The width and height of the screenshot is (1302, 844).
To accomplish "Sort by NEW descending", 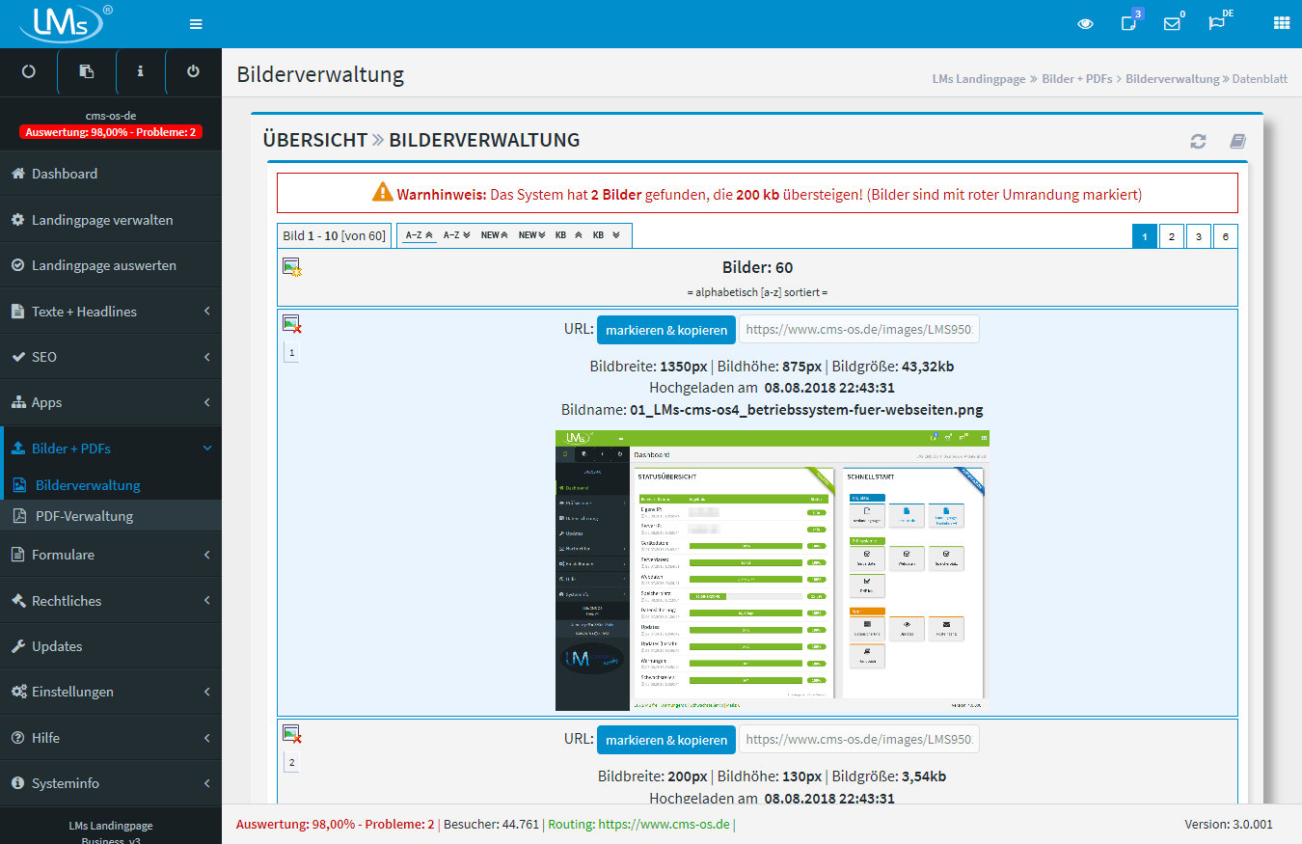I will (532, 235).
